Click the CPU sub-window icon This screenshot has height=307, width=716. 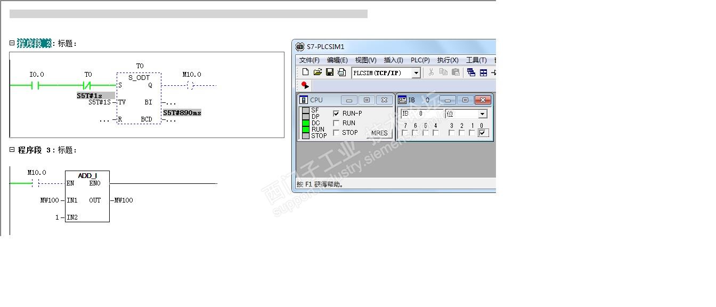click(304, 100)
